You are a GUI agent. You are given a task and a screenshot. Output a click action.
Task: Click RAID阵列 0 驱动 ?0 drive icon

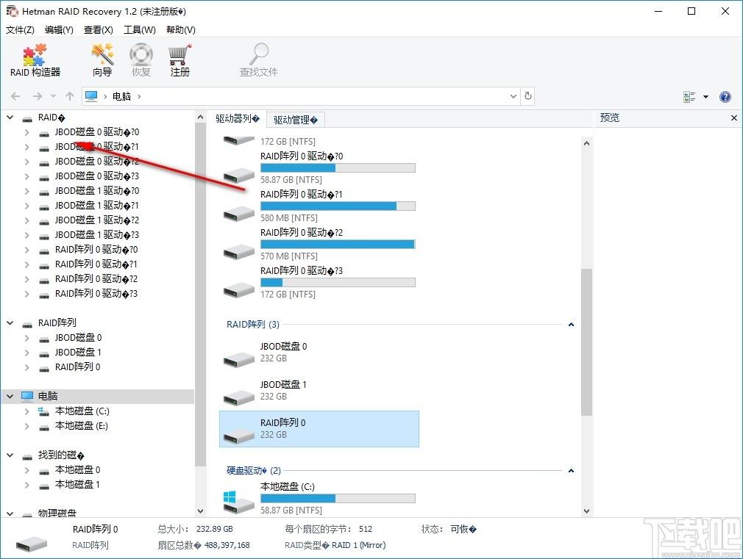pos(239,176)
